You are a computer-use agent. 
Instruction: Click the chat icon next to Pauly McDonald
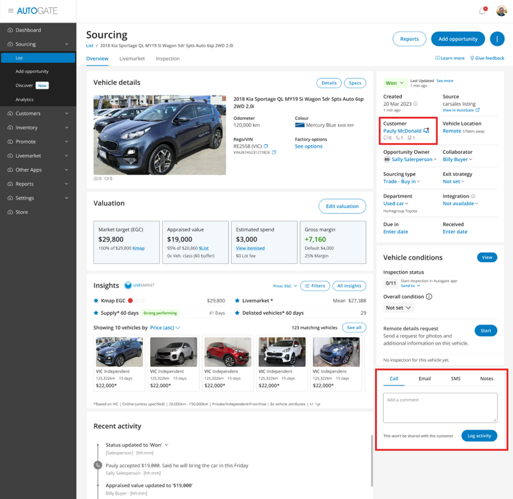click(426, 131)
